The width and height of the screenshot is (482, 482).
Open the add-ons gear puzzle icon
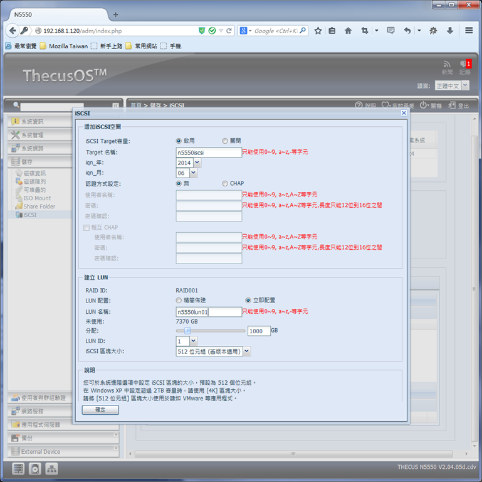tap(433, 31)
